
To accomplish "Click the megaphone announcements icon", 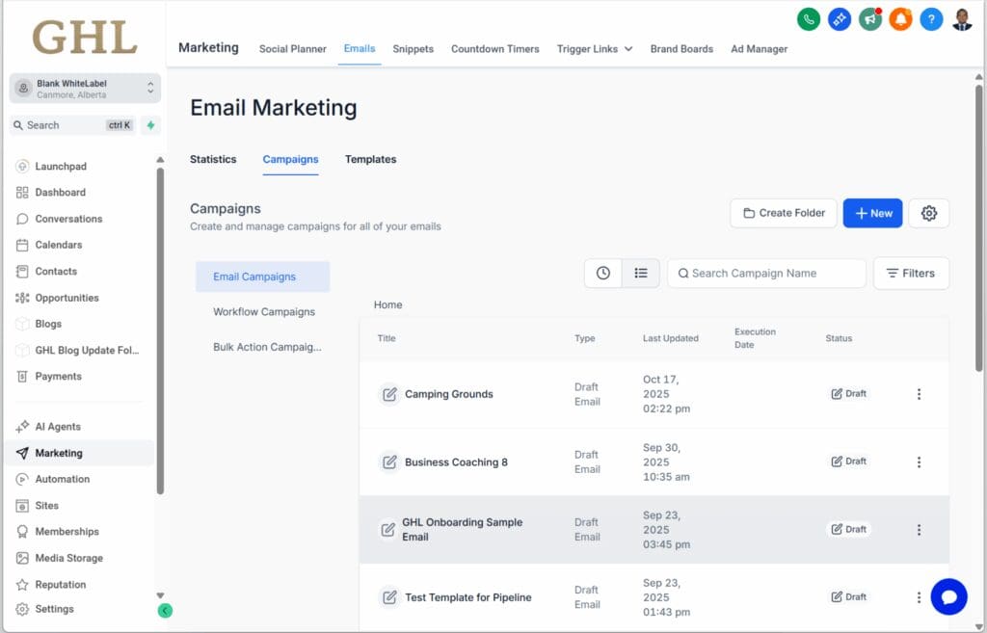I will point(869,18).
